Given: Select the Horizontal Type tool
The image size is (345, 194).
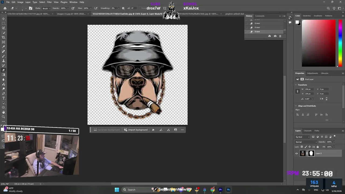Looking at the screenshot, I should point(4,98).
